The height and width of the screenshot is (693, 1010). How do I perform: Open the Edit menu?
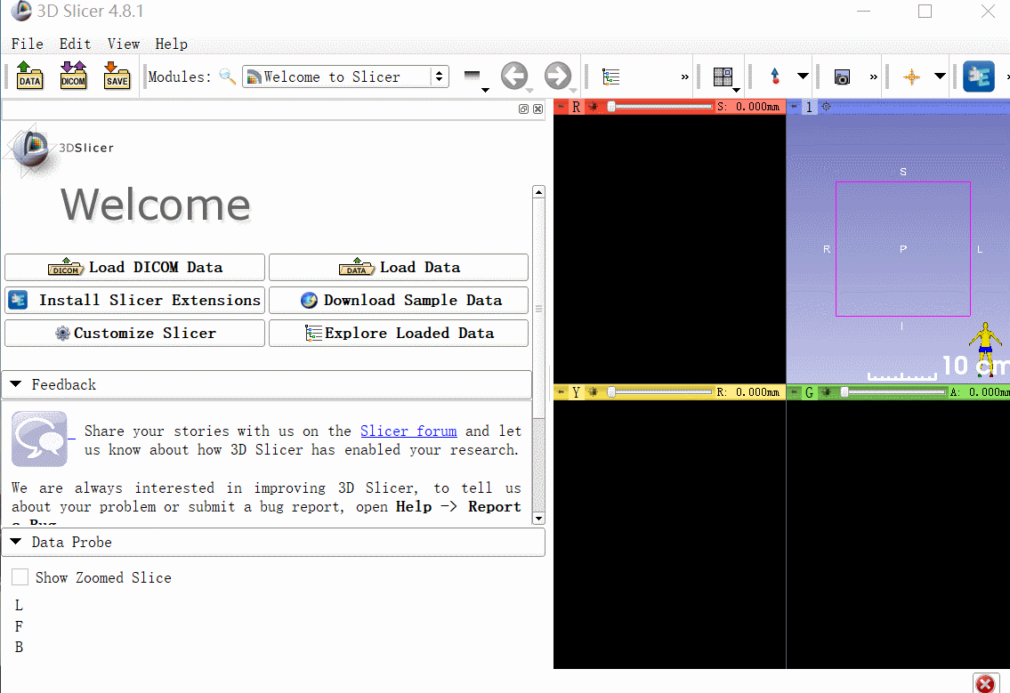75,44
